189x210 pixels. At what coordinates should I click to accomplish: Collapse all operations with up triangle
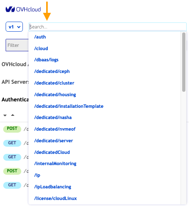[12, 115]
